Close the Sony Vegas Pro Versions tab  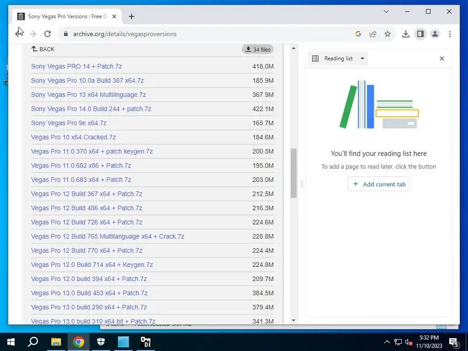[114, 16]
